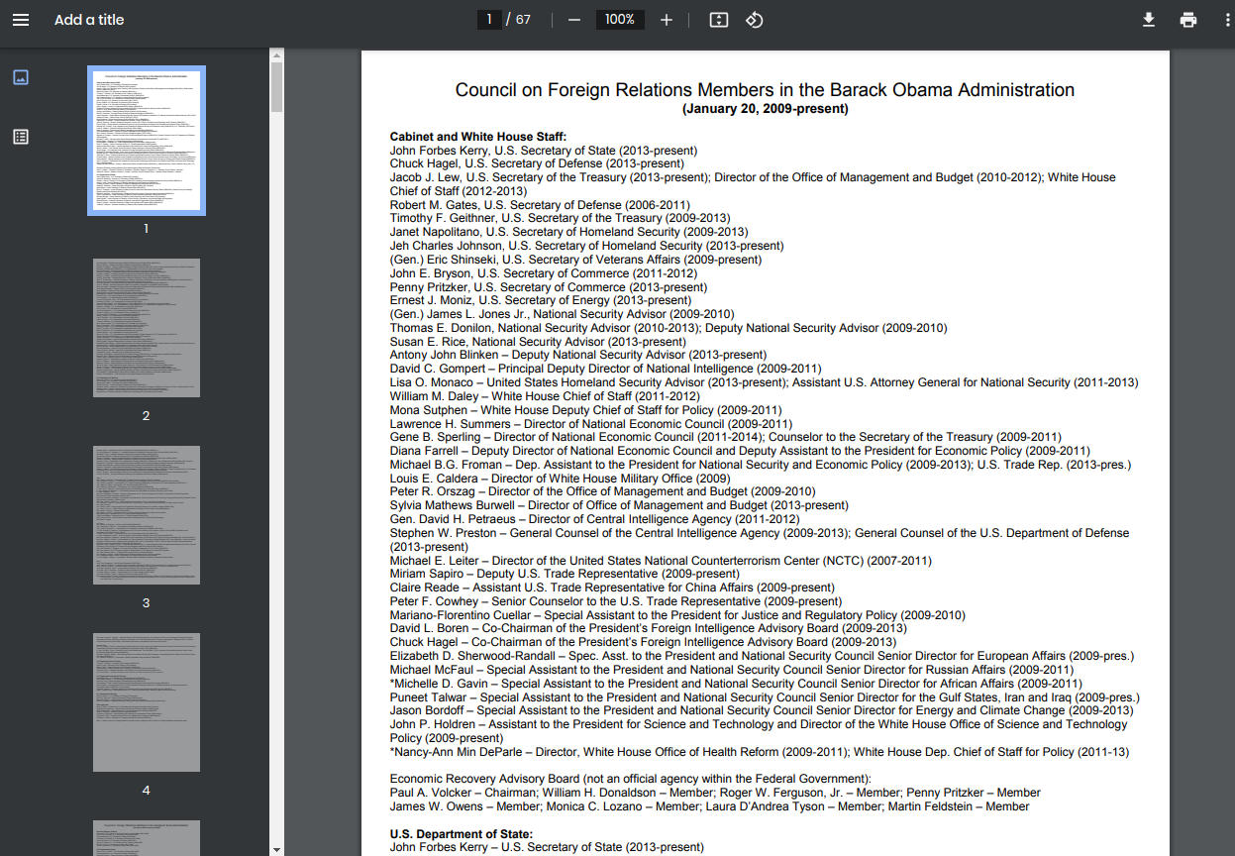Show document outline view
The width and height of the screenshot is (1235, 856).
click(x=21, y=137)
